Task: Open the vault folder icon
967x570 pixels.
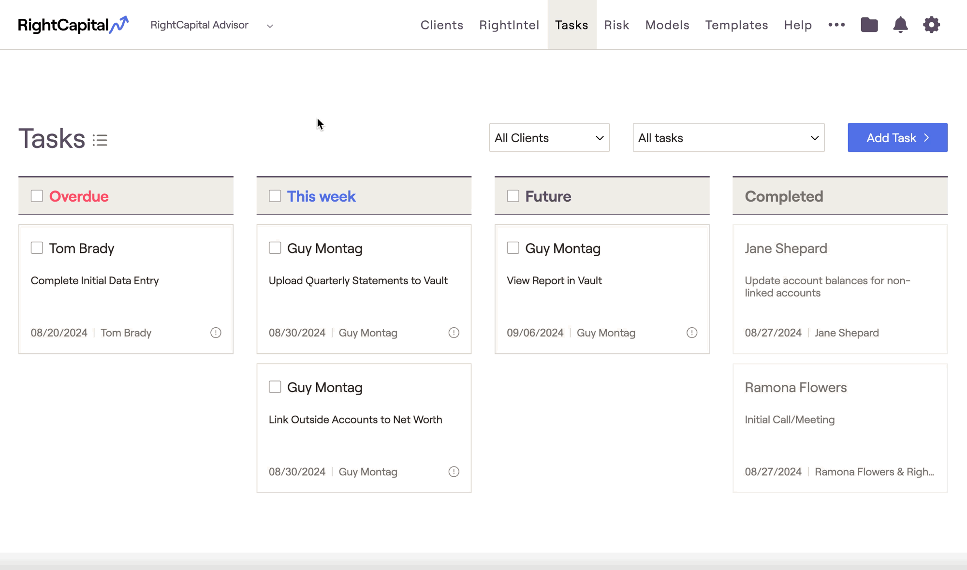Action: pos(869,25)
